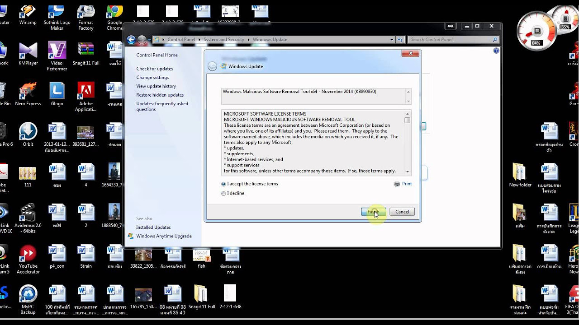
Task: Click the help icon in Control Panel
Action: [x=496, y=51]
